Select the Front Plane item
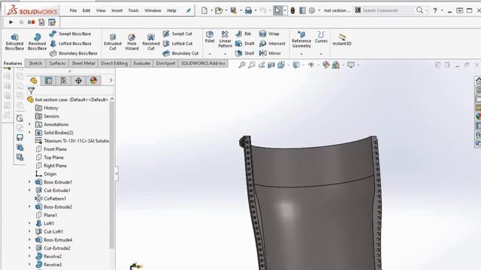The width and height of the screenshot is (481, 270). coord(55,149)
